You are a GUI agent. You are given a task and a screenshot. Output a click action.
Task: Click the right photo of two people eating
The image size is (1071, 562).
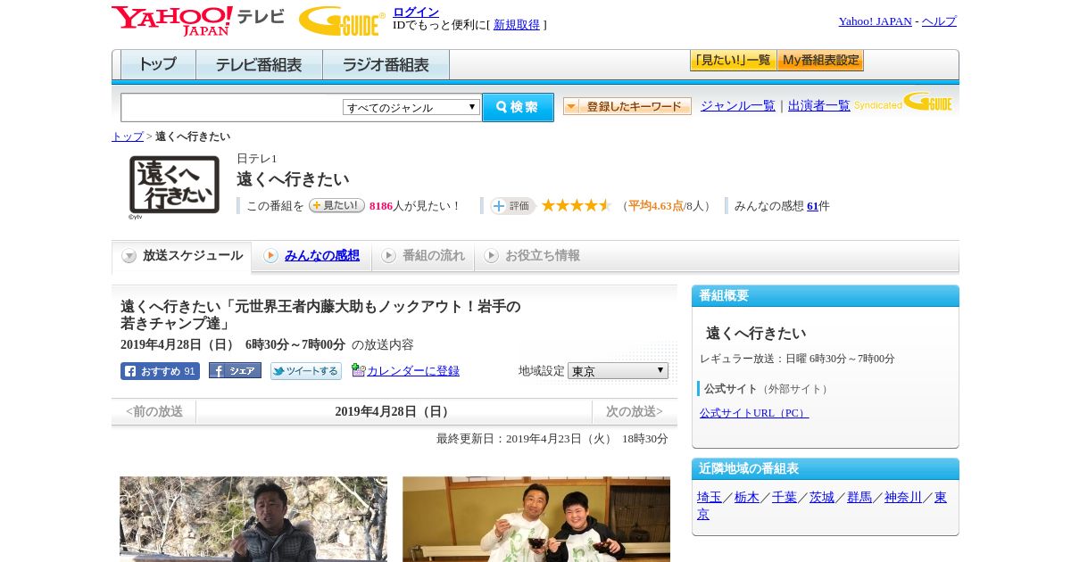coord(536,518)
